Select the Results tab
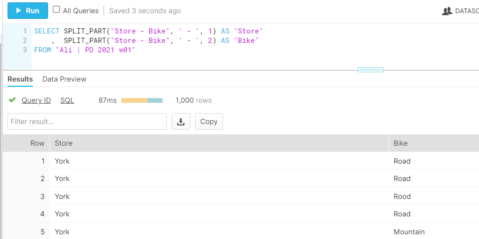Viewport: 479px width, 239px height. click(x=20, y=79)
